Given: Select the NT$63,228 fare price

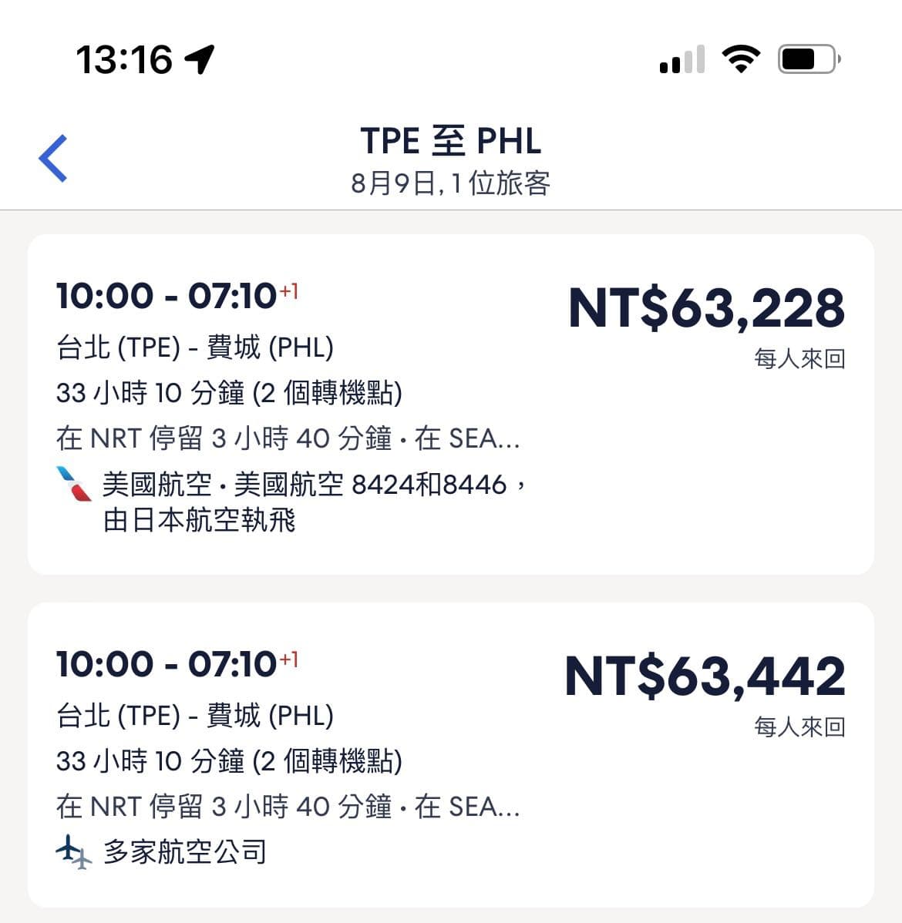Looking at the screenshot, I should coord(706,308).
